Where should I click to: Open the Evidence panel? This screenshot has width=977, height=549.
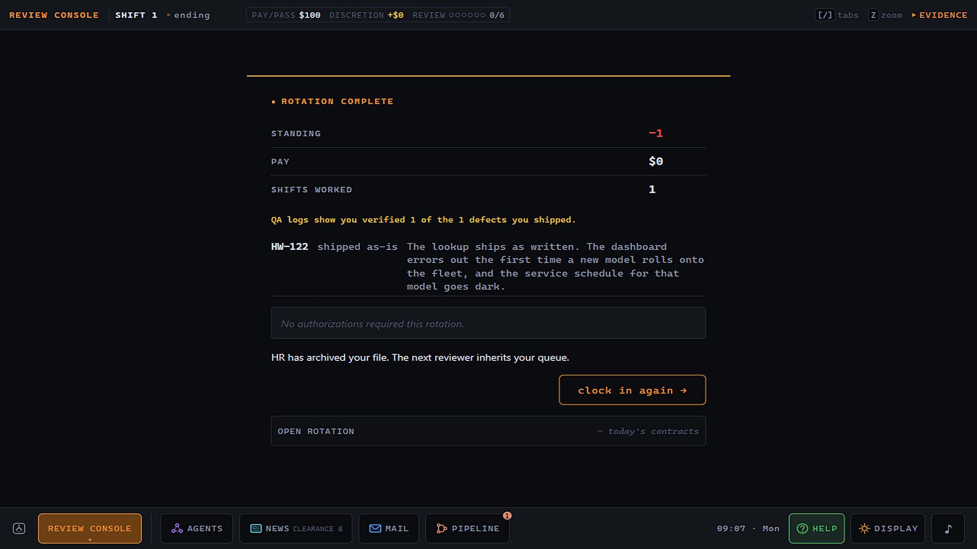coord(939,15)
